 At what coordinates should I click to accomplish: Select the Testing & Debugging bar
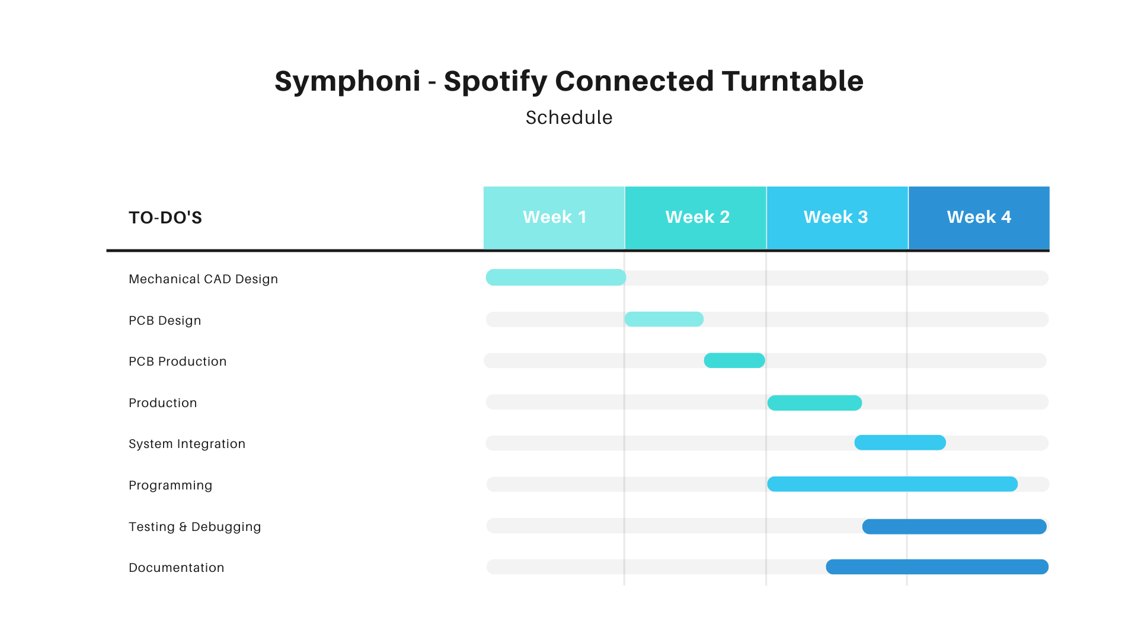click(954, 527)
